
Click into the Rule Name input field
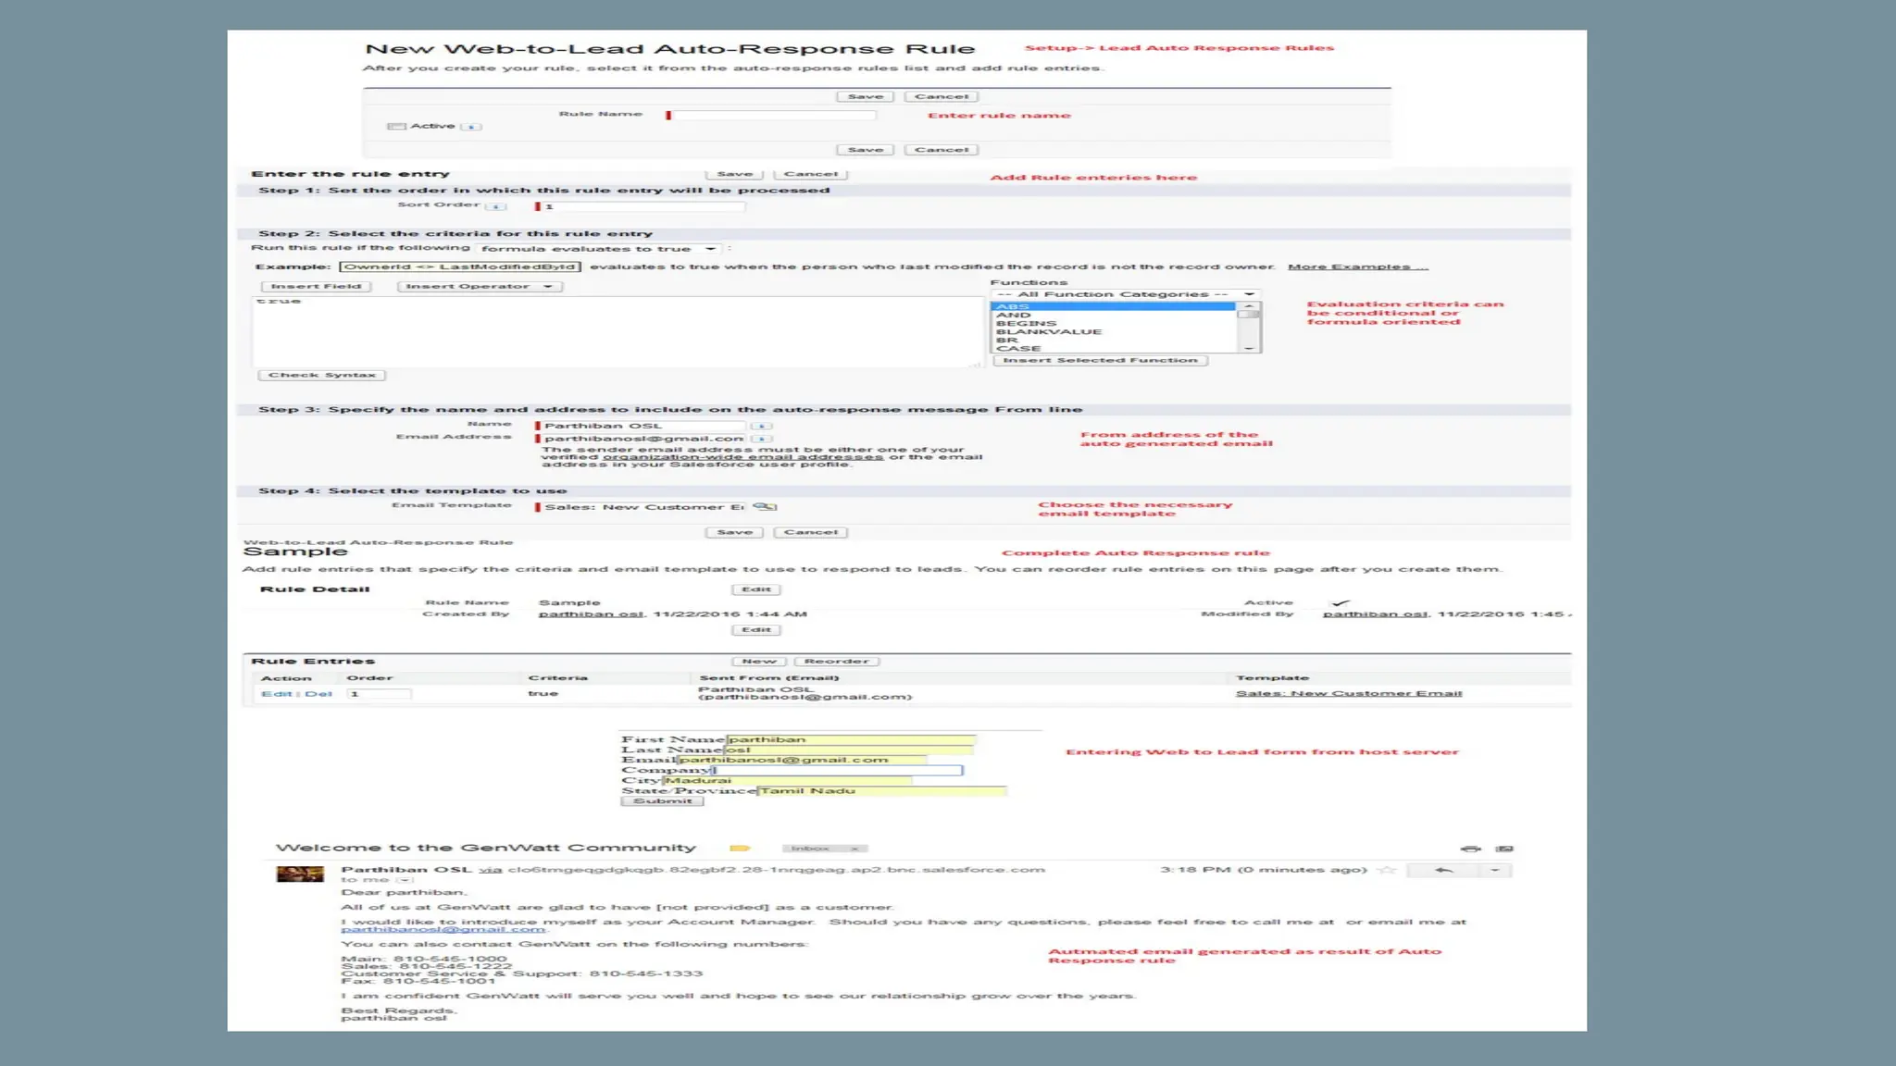tap(774, 116)
